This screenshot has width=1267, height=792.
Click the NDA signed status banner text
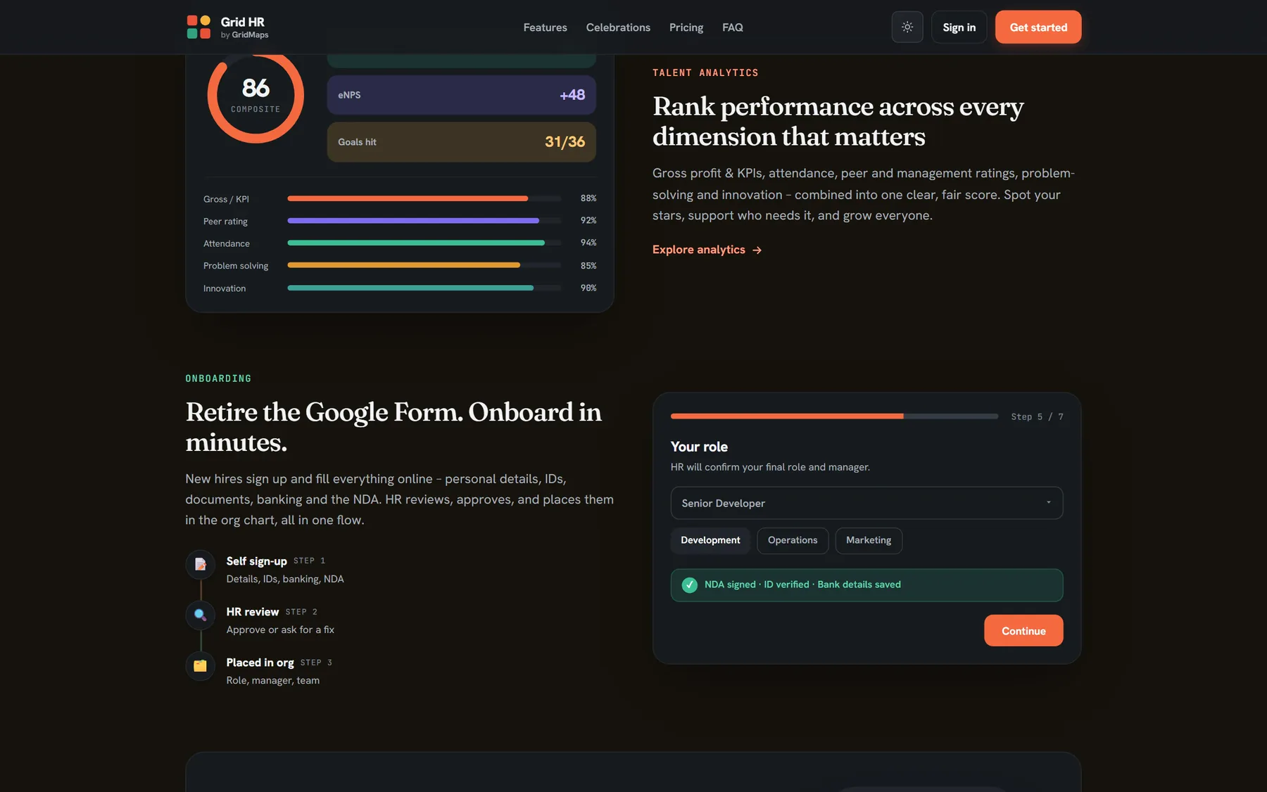pos(802,585)
